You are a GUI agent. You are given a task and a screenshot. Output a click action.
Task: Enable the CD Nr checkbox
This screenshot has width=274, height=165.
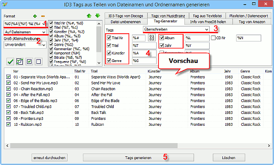[213, 38]
